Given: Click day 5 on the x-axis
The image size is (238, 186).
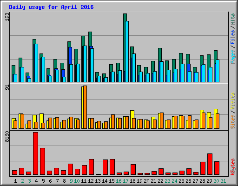Looking at the screenshot, I should tap(43, 181).
